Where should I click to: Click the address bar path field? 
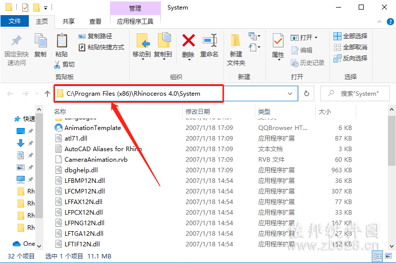pyautogui.click(x=176, y=94)
